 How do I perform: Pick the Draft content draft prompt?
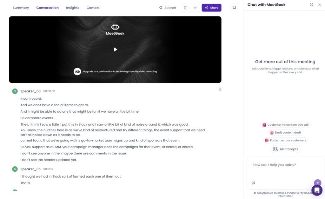[285, 132]
